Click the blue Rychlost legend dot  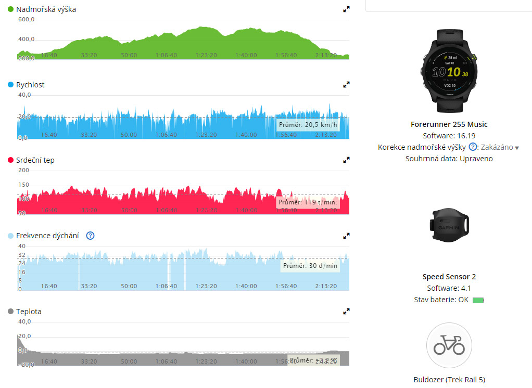pos(11,85)
